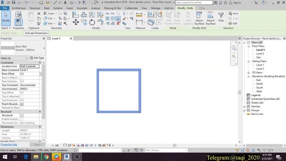Select the Modify arrow tool

click(x=6, y=18)
